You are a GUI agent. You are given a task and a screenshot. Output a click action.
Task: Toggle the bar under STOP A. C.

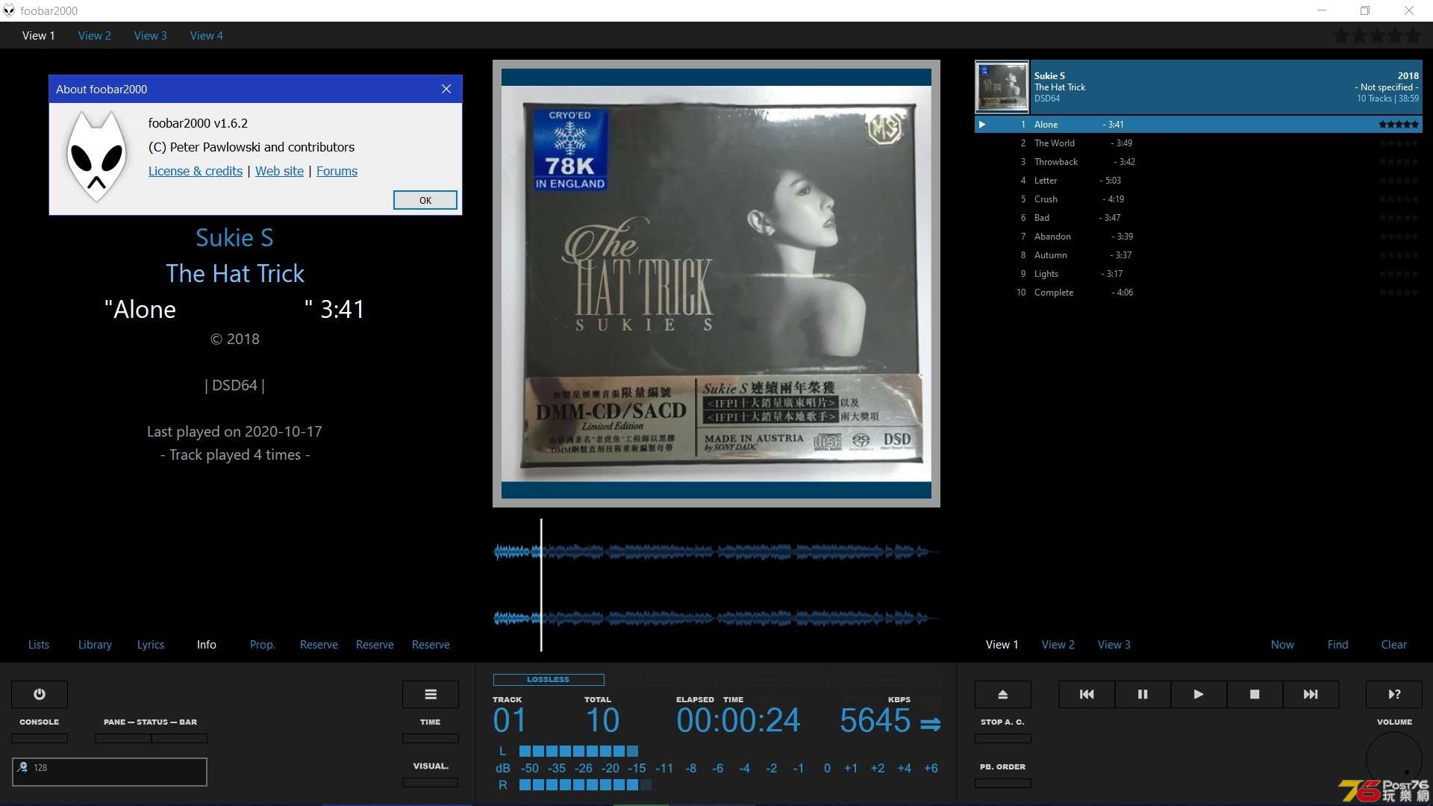(1003, 738)
